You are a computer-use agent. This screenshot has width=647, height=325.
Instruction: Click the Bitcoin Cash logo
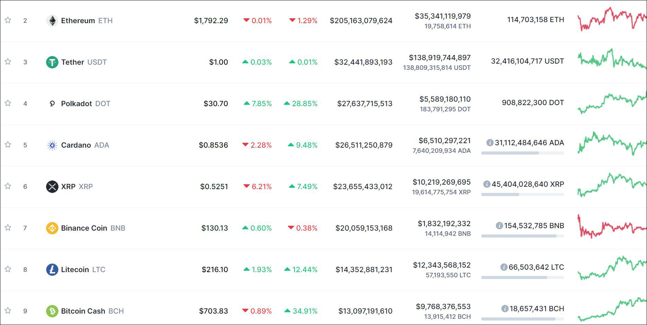(52, 311)
